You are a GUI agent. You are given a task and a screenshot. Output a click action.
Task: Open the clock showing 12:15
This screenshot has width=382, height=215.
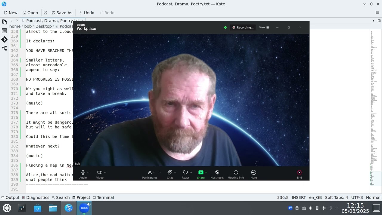click(355, 208)
